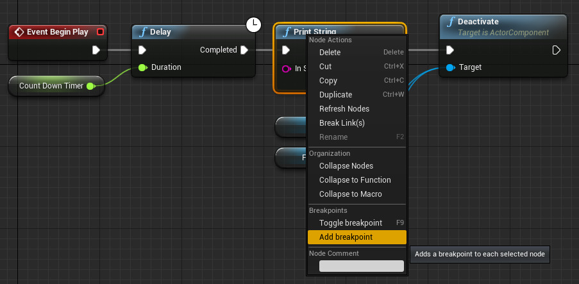Click the pink In String pin
Screen dimensions: 579x284
click(x=287, y=68)
